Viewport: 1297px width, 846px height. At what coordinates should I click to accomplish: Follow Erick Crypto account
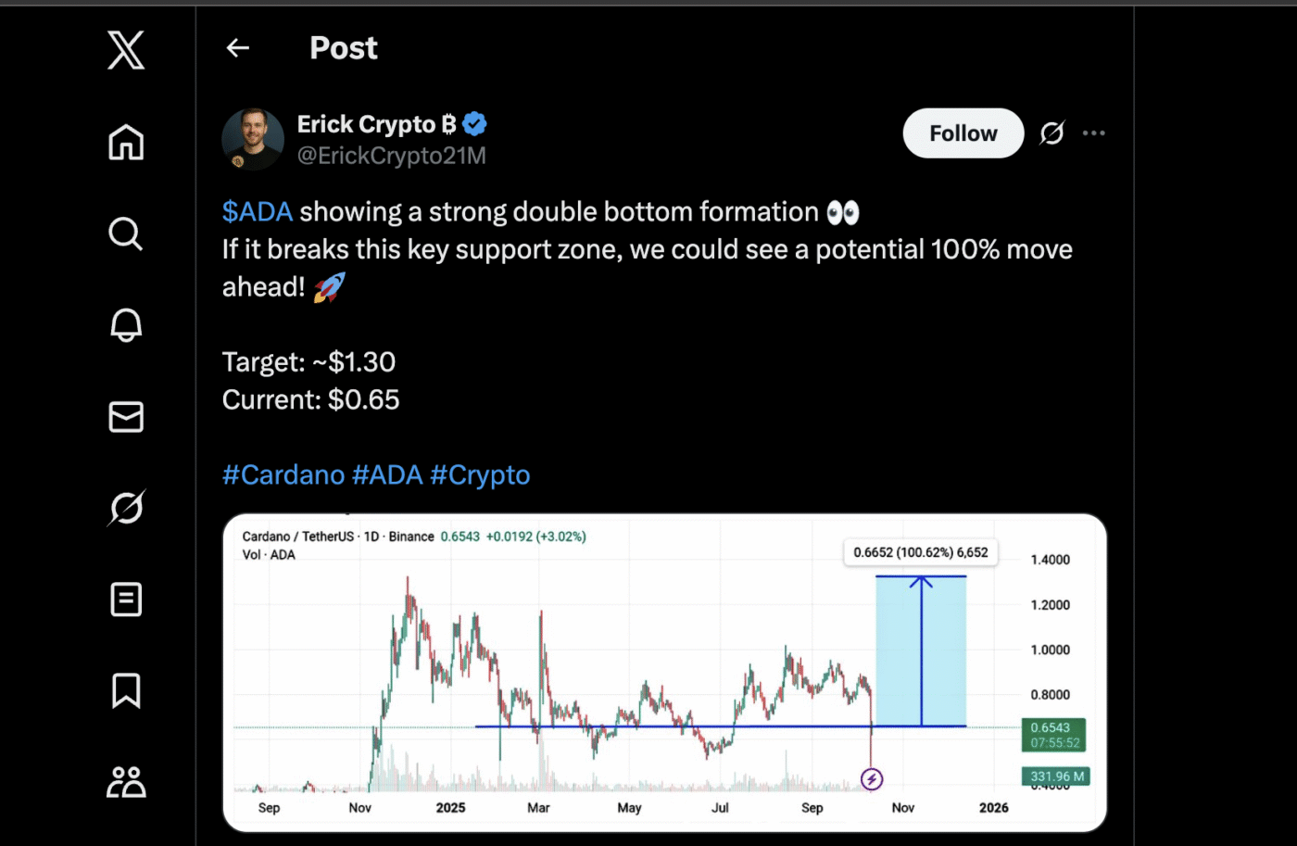[x=963, y=133]
